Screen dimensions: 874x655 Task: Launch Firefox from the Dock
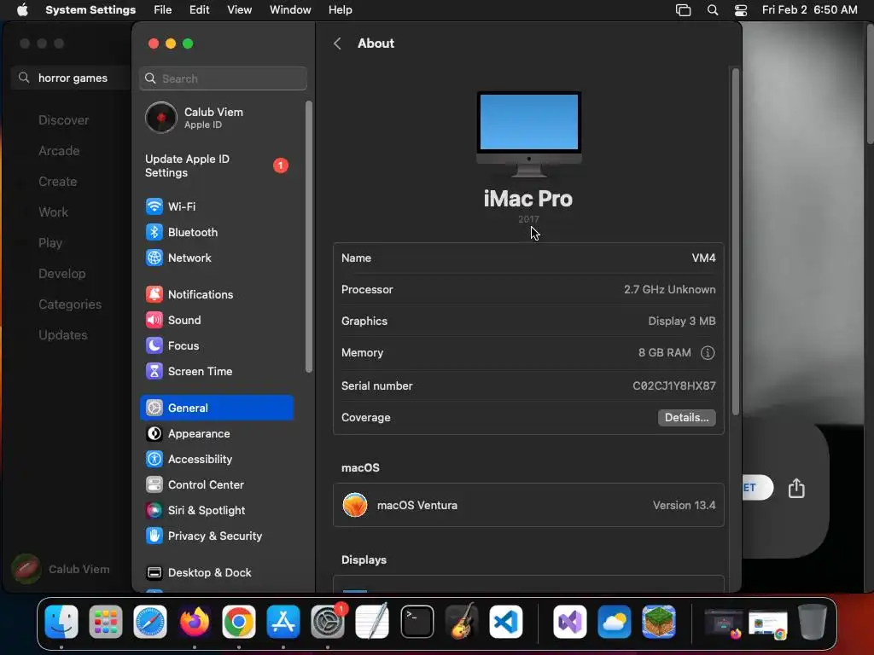(x=195, y=622)
